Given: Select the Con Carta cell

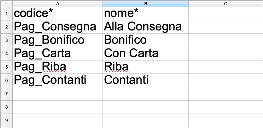Looking at the screenshot, I should pos(146,53).
